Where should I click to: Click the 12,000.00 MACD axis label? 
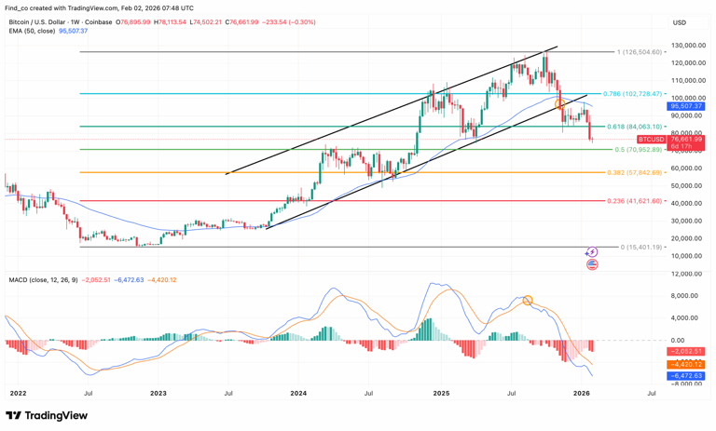click(685, 274)
